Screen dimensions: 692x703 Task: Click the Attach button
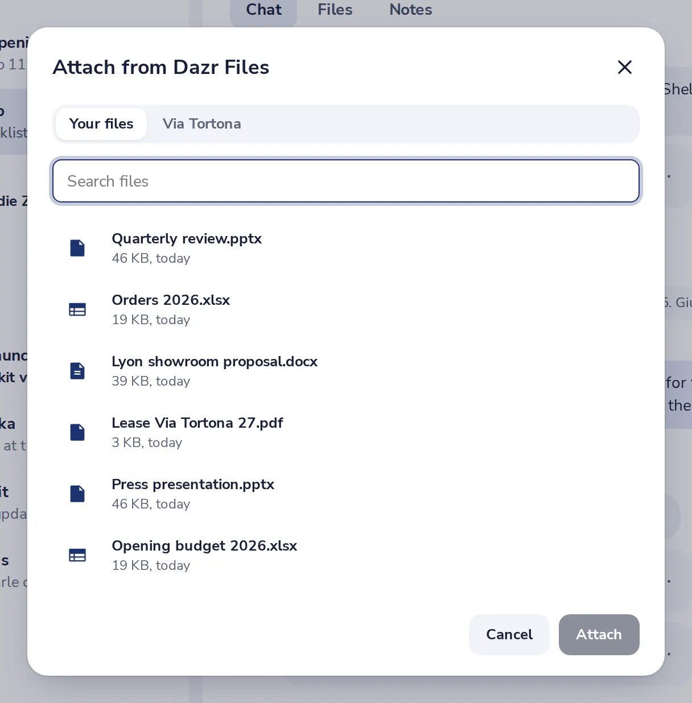click(599, 635)
